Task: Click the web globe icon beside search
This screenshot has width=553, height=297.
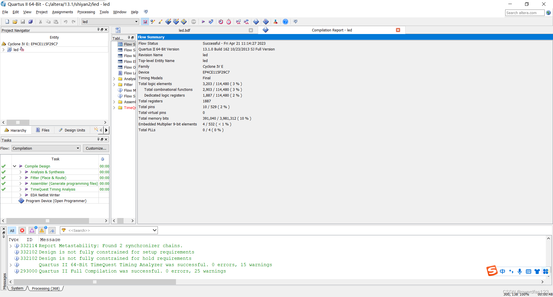Action: click(548, 13)
